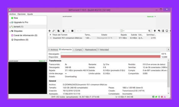Switch to the Compis tab
Viewport: 179px width, 107px height.
77,50
